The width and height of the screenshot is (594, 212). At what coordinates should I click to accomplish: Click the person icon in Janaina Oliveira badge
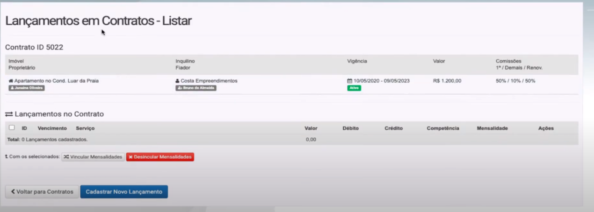(12, 88)
